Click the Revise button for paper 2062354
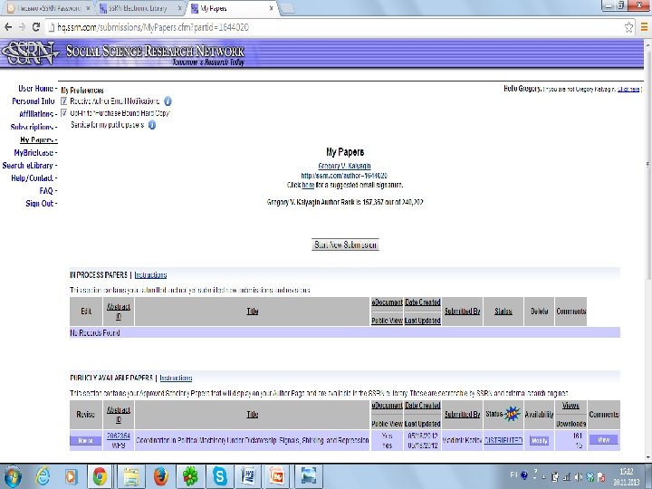Image resolution: width=652 pixels, height=489 pixels. point(85,441)
